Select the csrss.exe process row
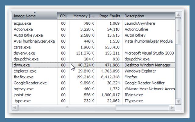This screenshot has height=122, width=195. [x=22, y=47]
